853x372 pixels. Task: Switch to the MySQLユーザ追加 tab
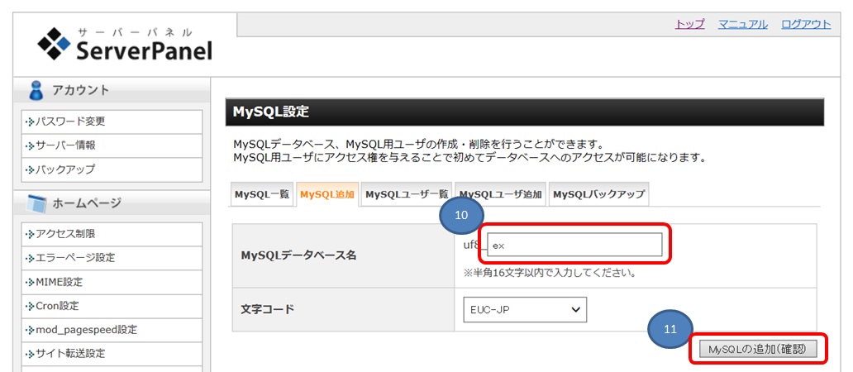tap(500, 195)
